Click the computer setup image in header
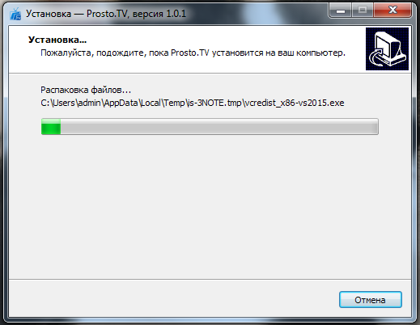Screen dimensions: 420x325 [387, 49]
